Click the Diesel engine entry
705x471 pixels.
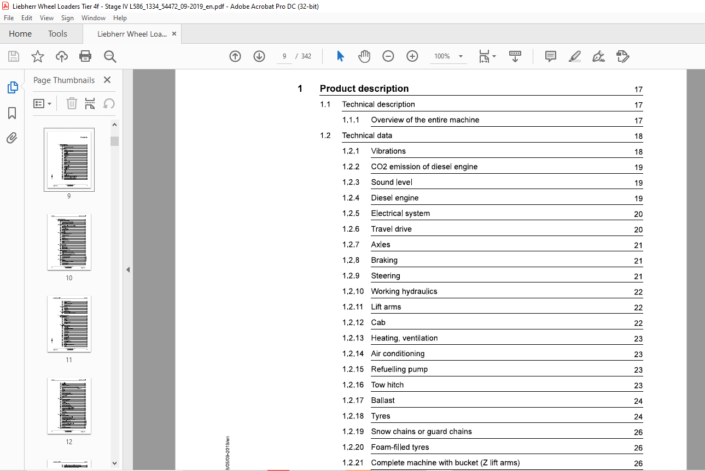[395, 198]
